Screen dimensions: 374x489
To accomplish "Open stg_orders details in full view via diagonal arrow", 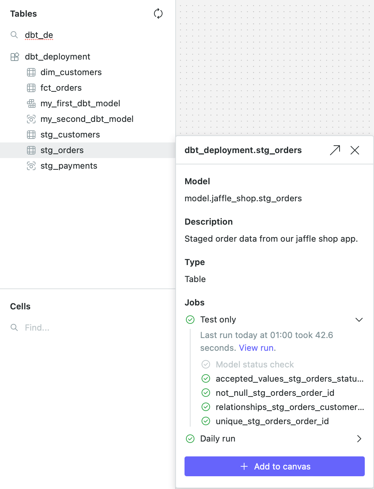I will (334, 150).
